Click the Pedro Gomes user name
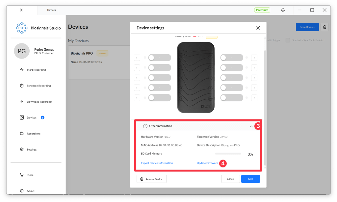 click(x=44, y=49)
